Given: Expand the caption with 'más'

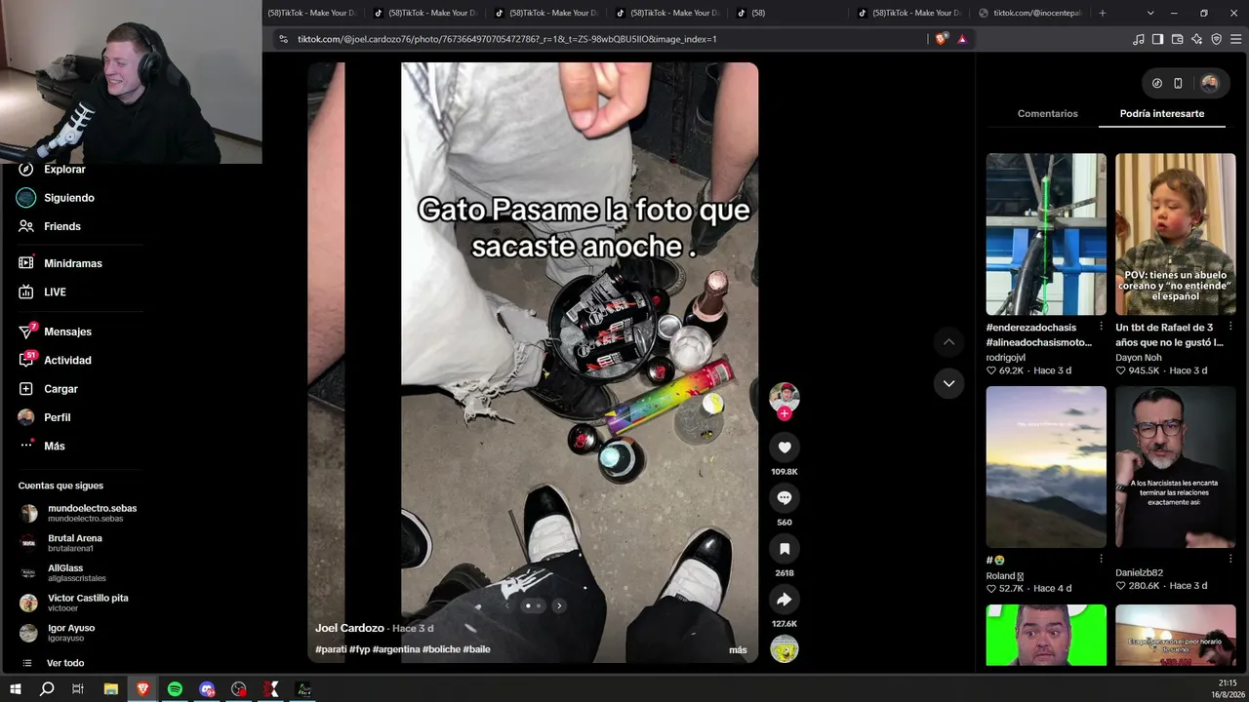Looking at the screenshot, I should point(738,650).
